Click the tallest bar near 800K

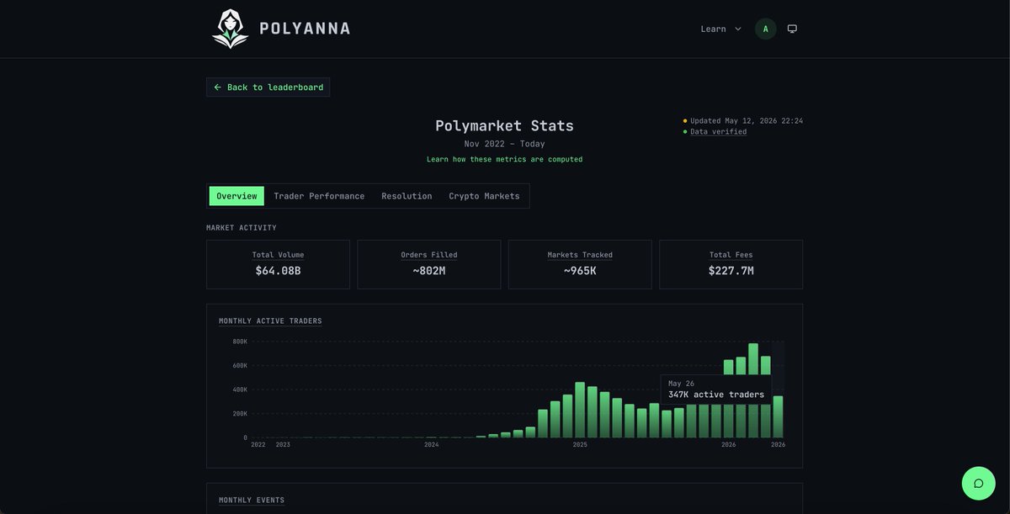(x=753, y=390)
